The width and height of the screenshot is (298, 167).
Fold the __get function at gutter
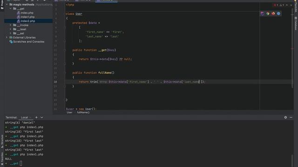click(65, 50)
